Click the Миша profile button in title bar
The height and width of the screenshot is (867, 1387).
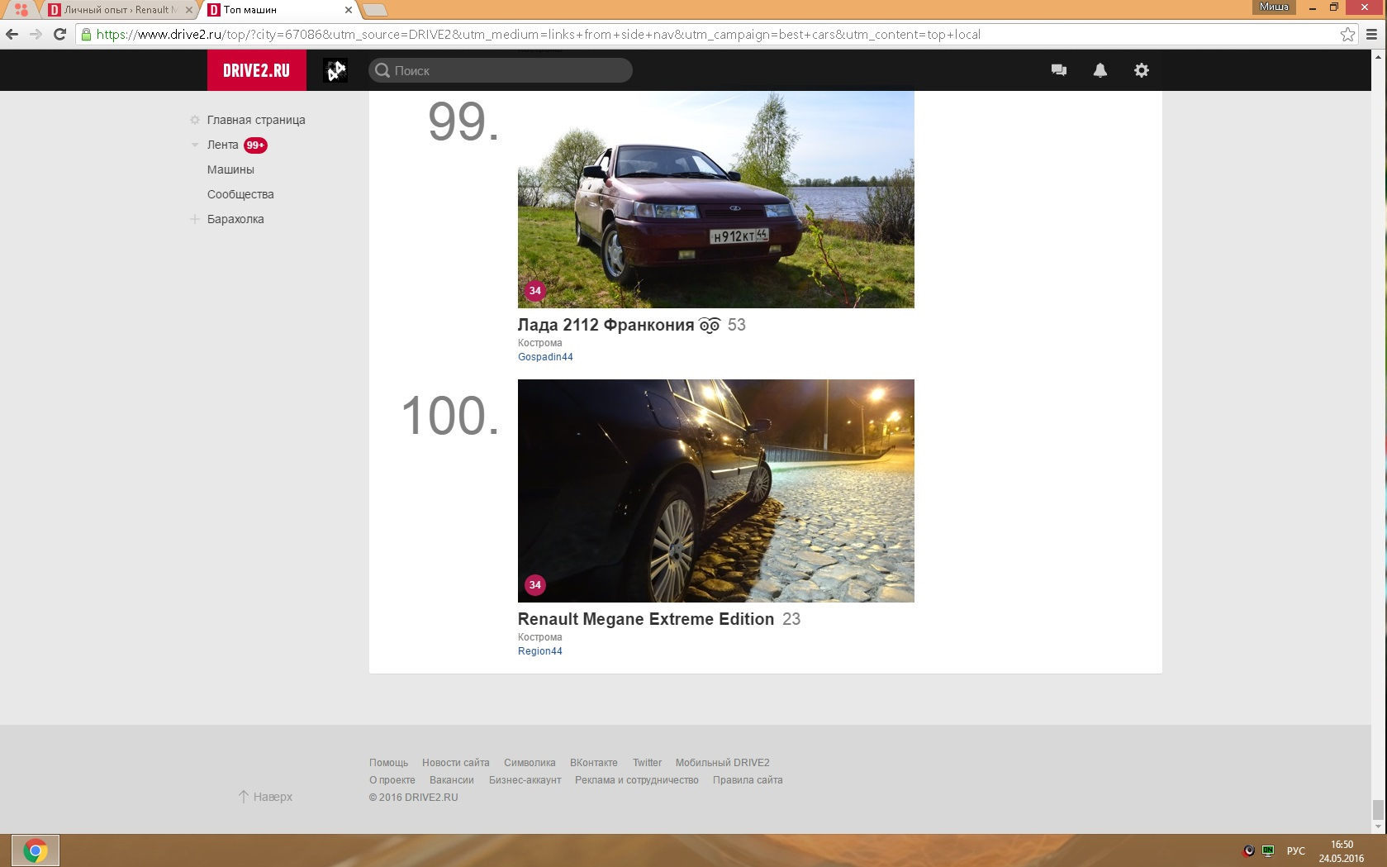[x=1274, y=7]
